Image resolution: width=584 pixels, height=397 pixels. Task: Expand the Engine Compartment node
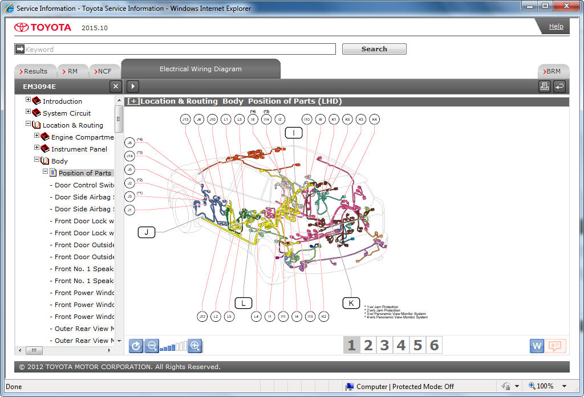tap(36, 136)
